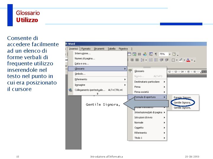Click the Insert Table toolbar icon
Viewport: 213px width, 159px height.
click(129, 54)
